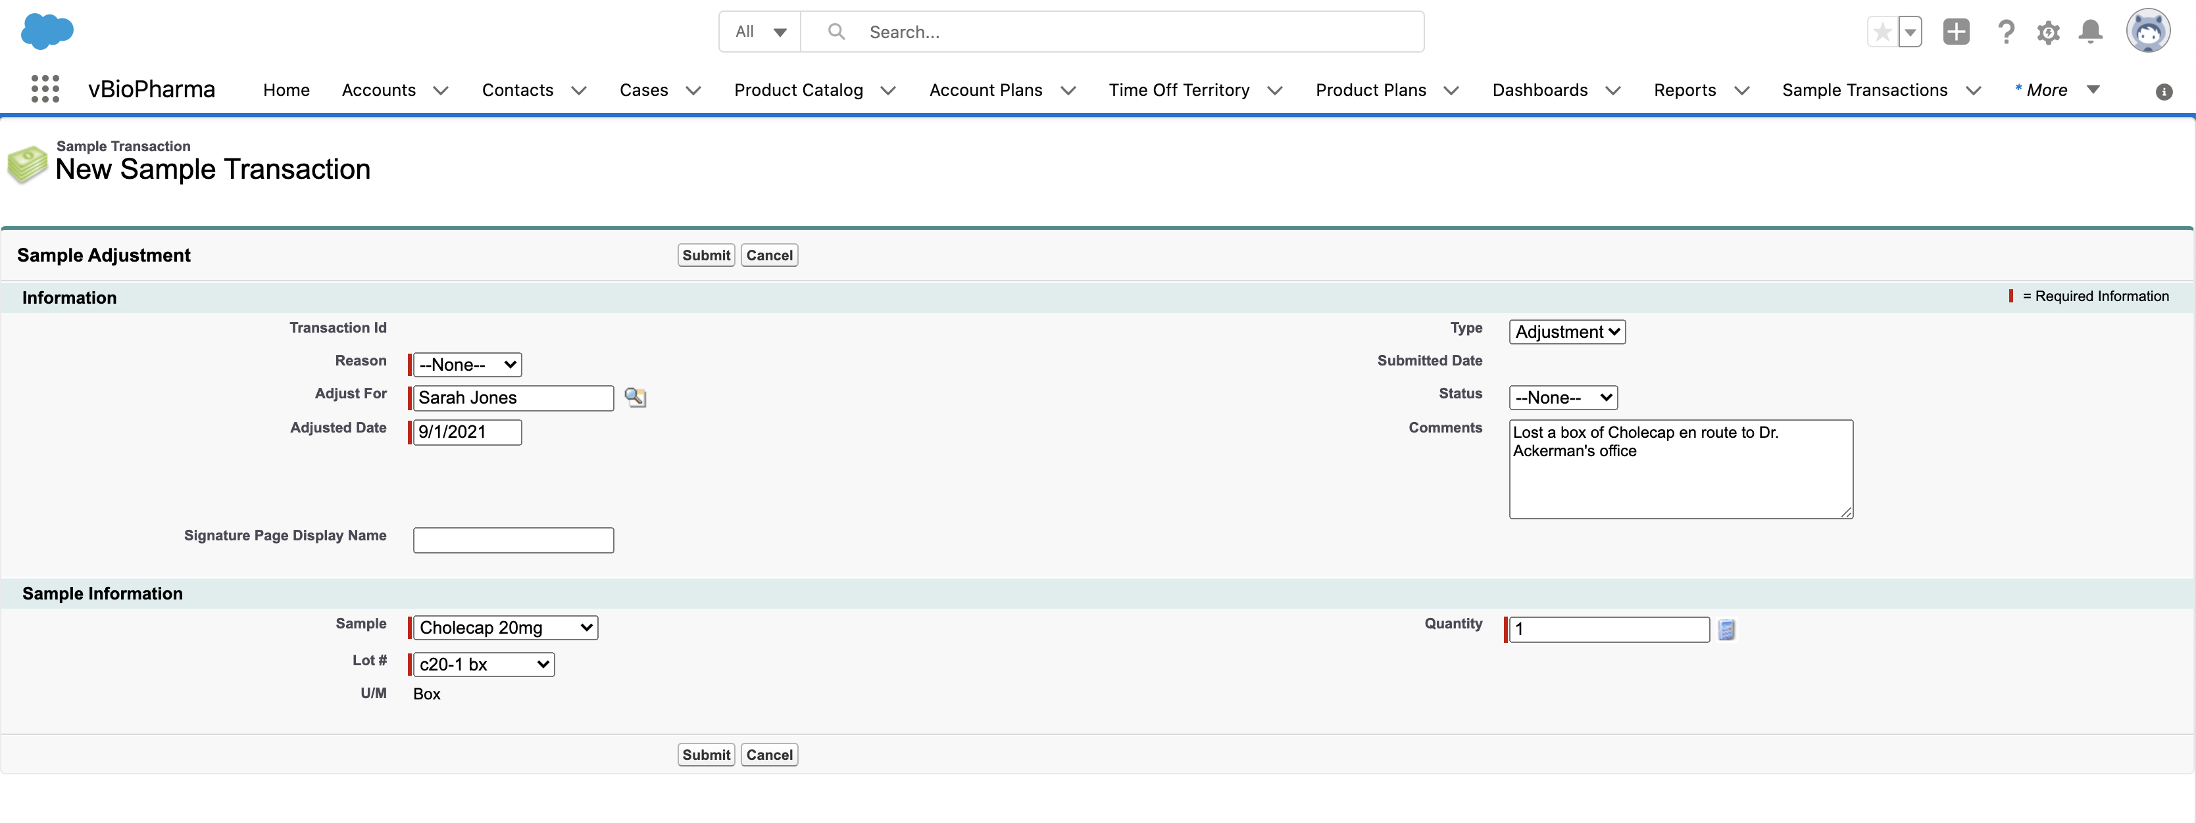Change the Sample dropdown from Cholecap 20mg
Viewport: 2196px width, 823px height.
tap(505, 628)
